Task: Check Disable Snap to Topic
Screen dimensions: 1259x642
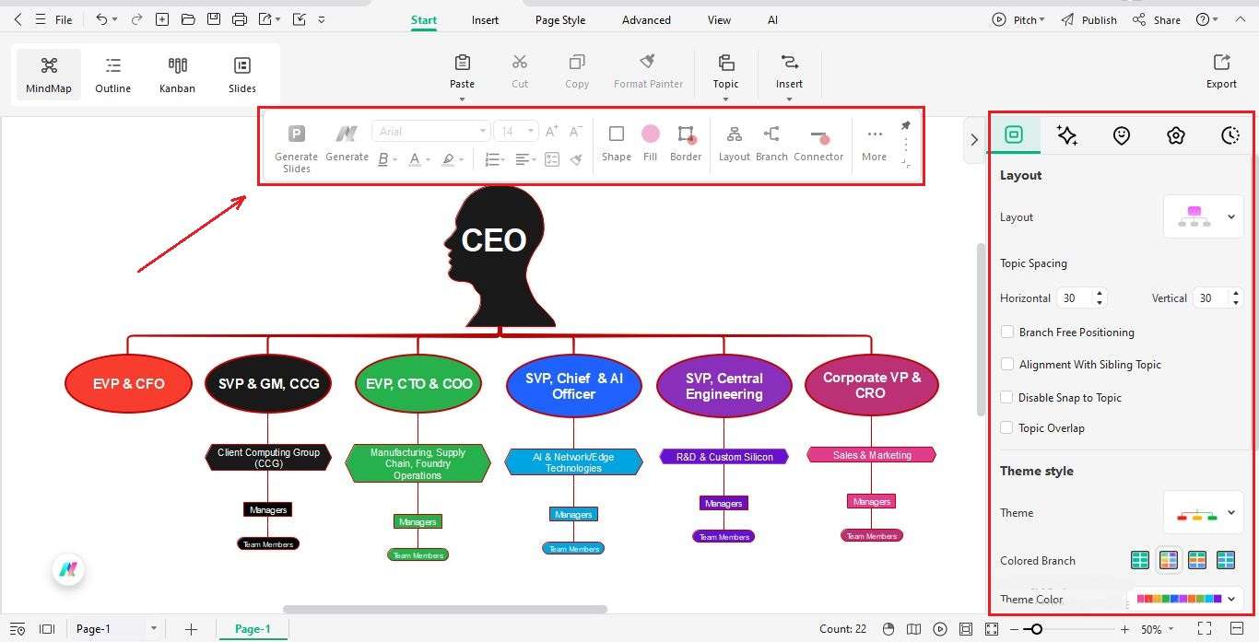Action: (1007, 397)
